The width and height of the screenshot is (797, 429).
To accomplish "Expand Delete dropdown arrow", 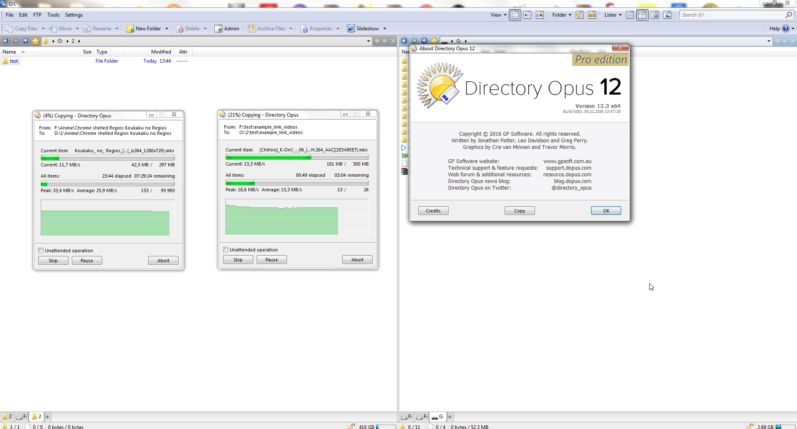I will pyautogui.click(x=205, y=29).
